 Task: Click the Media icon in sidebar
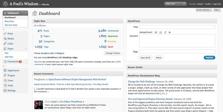(5, 39)
